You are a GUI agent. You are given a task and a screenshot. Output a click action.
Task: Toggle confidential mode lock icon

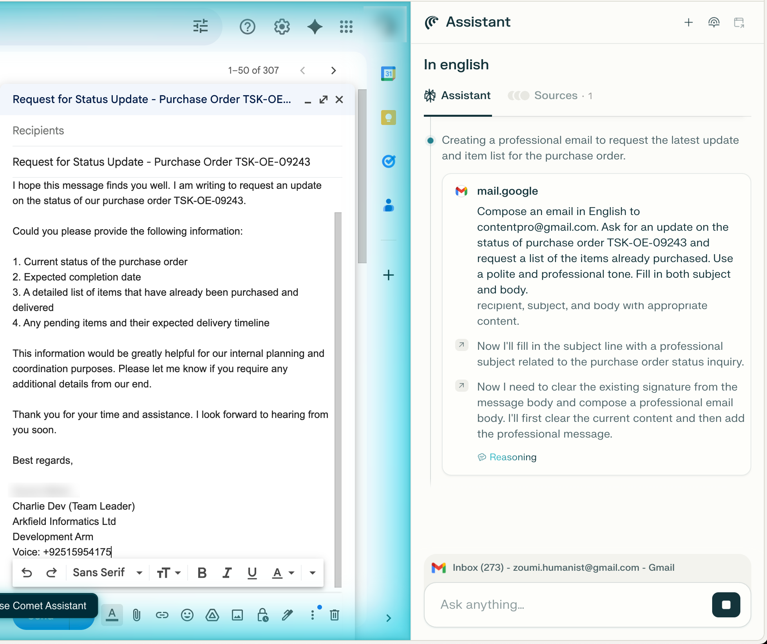(262, 615)
